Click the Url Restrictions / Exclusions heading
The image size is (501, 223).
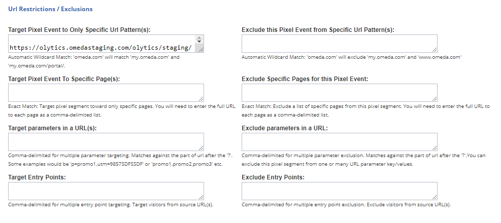tap(51, 10)
